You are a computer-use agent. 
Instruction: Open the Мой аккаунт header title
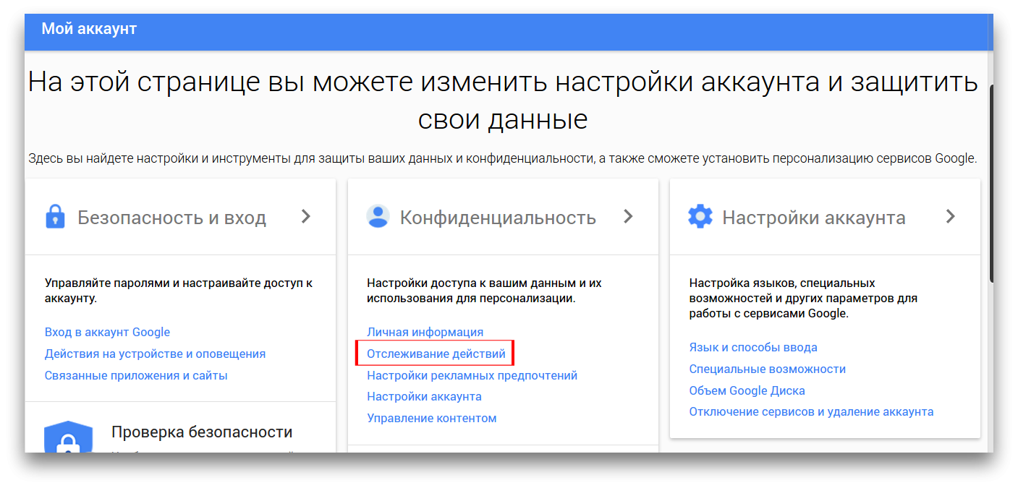coord(89,29)
